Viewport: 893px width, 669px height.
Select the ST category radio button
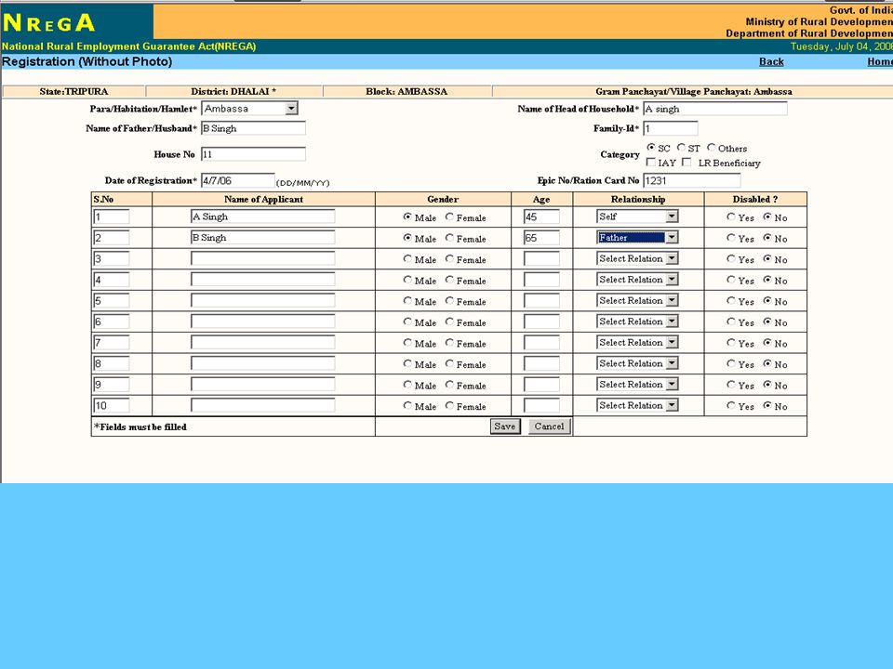(x=681, y=148)
